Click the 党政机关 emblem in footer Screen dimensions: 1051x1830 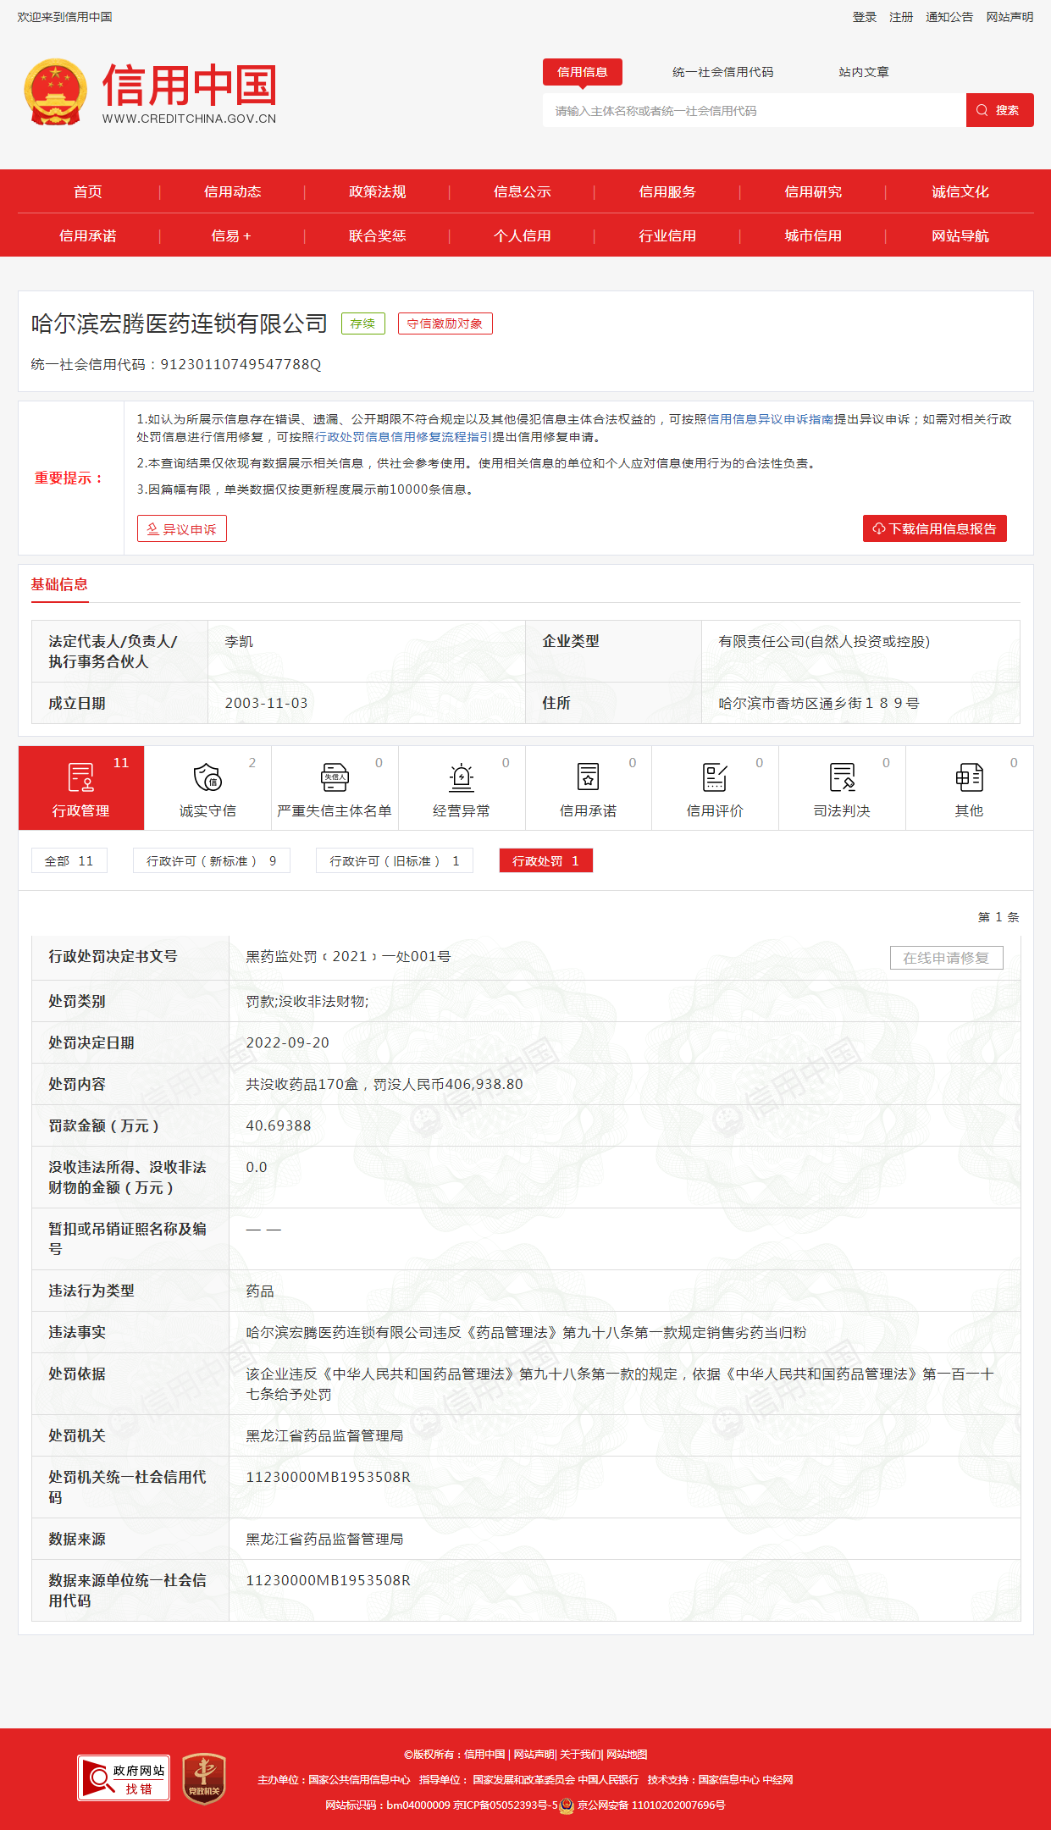pyautogui.click(x=204, y=1777)
